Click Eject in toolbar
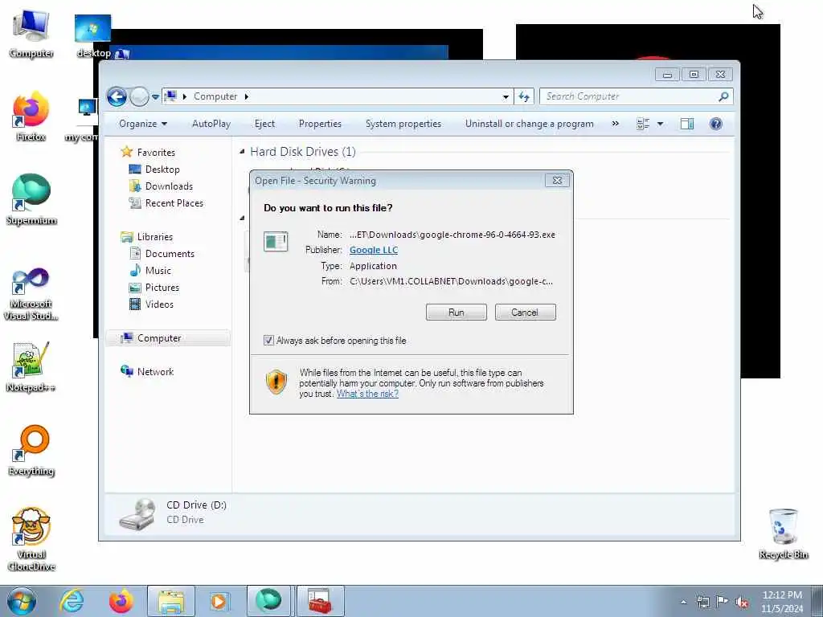 [x=264, y=124]
